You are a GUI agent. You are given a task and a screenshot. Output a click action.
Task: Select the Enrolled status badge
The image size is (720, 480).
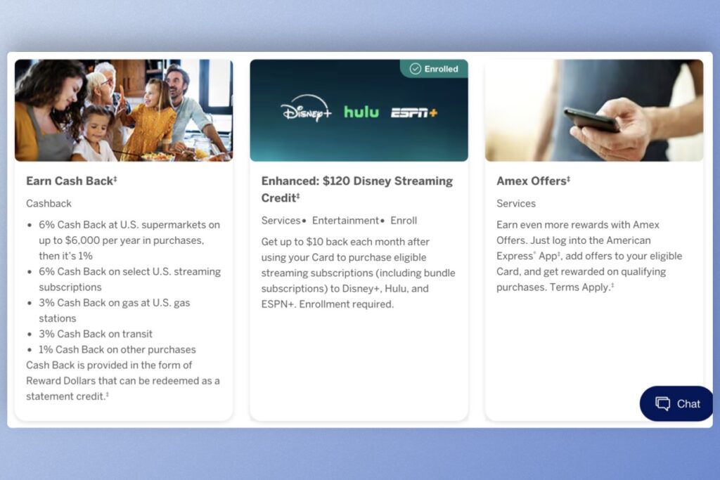[x=434, y=69]
